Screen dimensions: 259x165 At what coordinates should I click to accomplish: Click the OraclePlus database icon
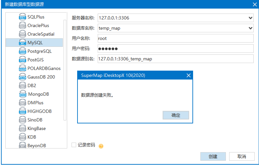[x=23, y=25]
